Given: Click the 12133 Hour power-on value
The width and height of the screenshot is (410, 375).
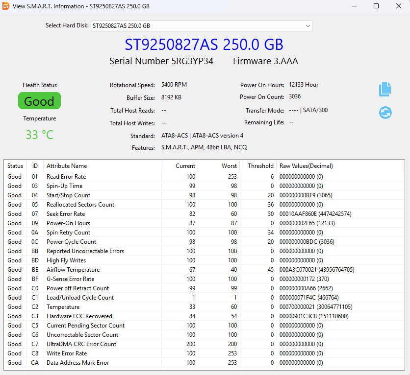Looking at the screenshot, I should point(304,85).
